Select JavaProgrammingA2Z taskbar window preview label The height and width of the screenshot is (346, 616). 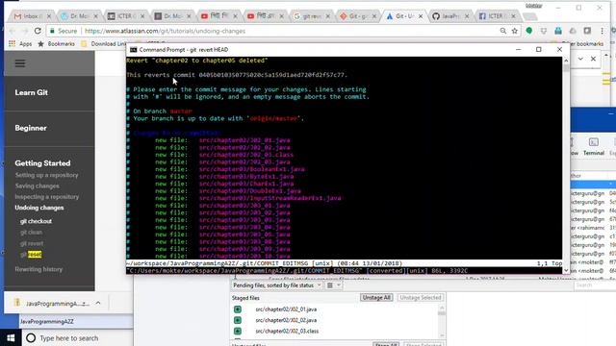pyautogui.click(x=47, y=321)
